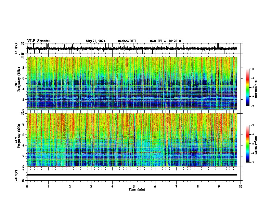Click inside the ch.1 spectrogram panel
The width and height of the screenshot is (271, 209).
tap(132, 83)
